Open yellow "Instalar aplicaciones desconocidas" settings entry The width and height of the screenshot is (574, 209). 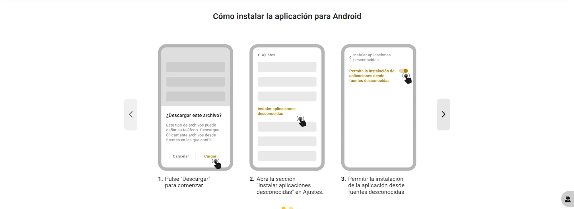tap(276, 111)
